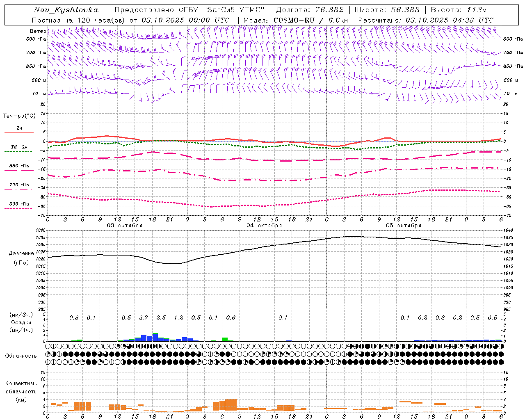This screenshot has width=525, height=420.
Task: Click the 'Ветер' wind panel label
Action: tap(38, 31)
